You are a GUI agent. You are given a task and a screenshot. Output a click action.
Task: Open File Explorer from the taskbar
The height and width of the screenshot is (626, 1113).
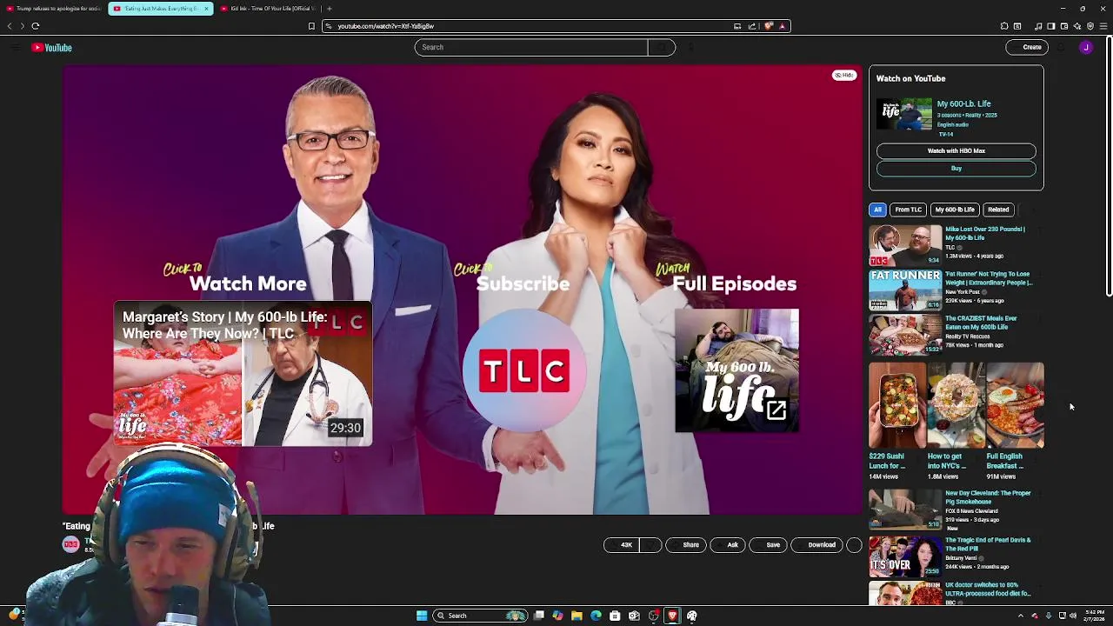point(576,616)
